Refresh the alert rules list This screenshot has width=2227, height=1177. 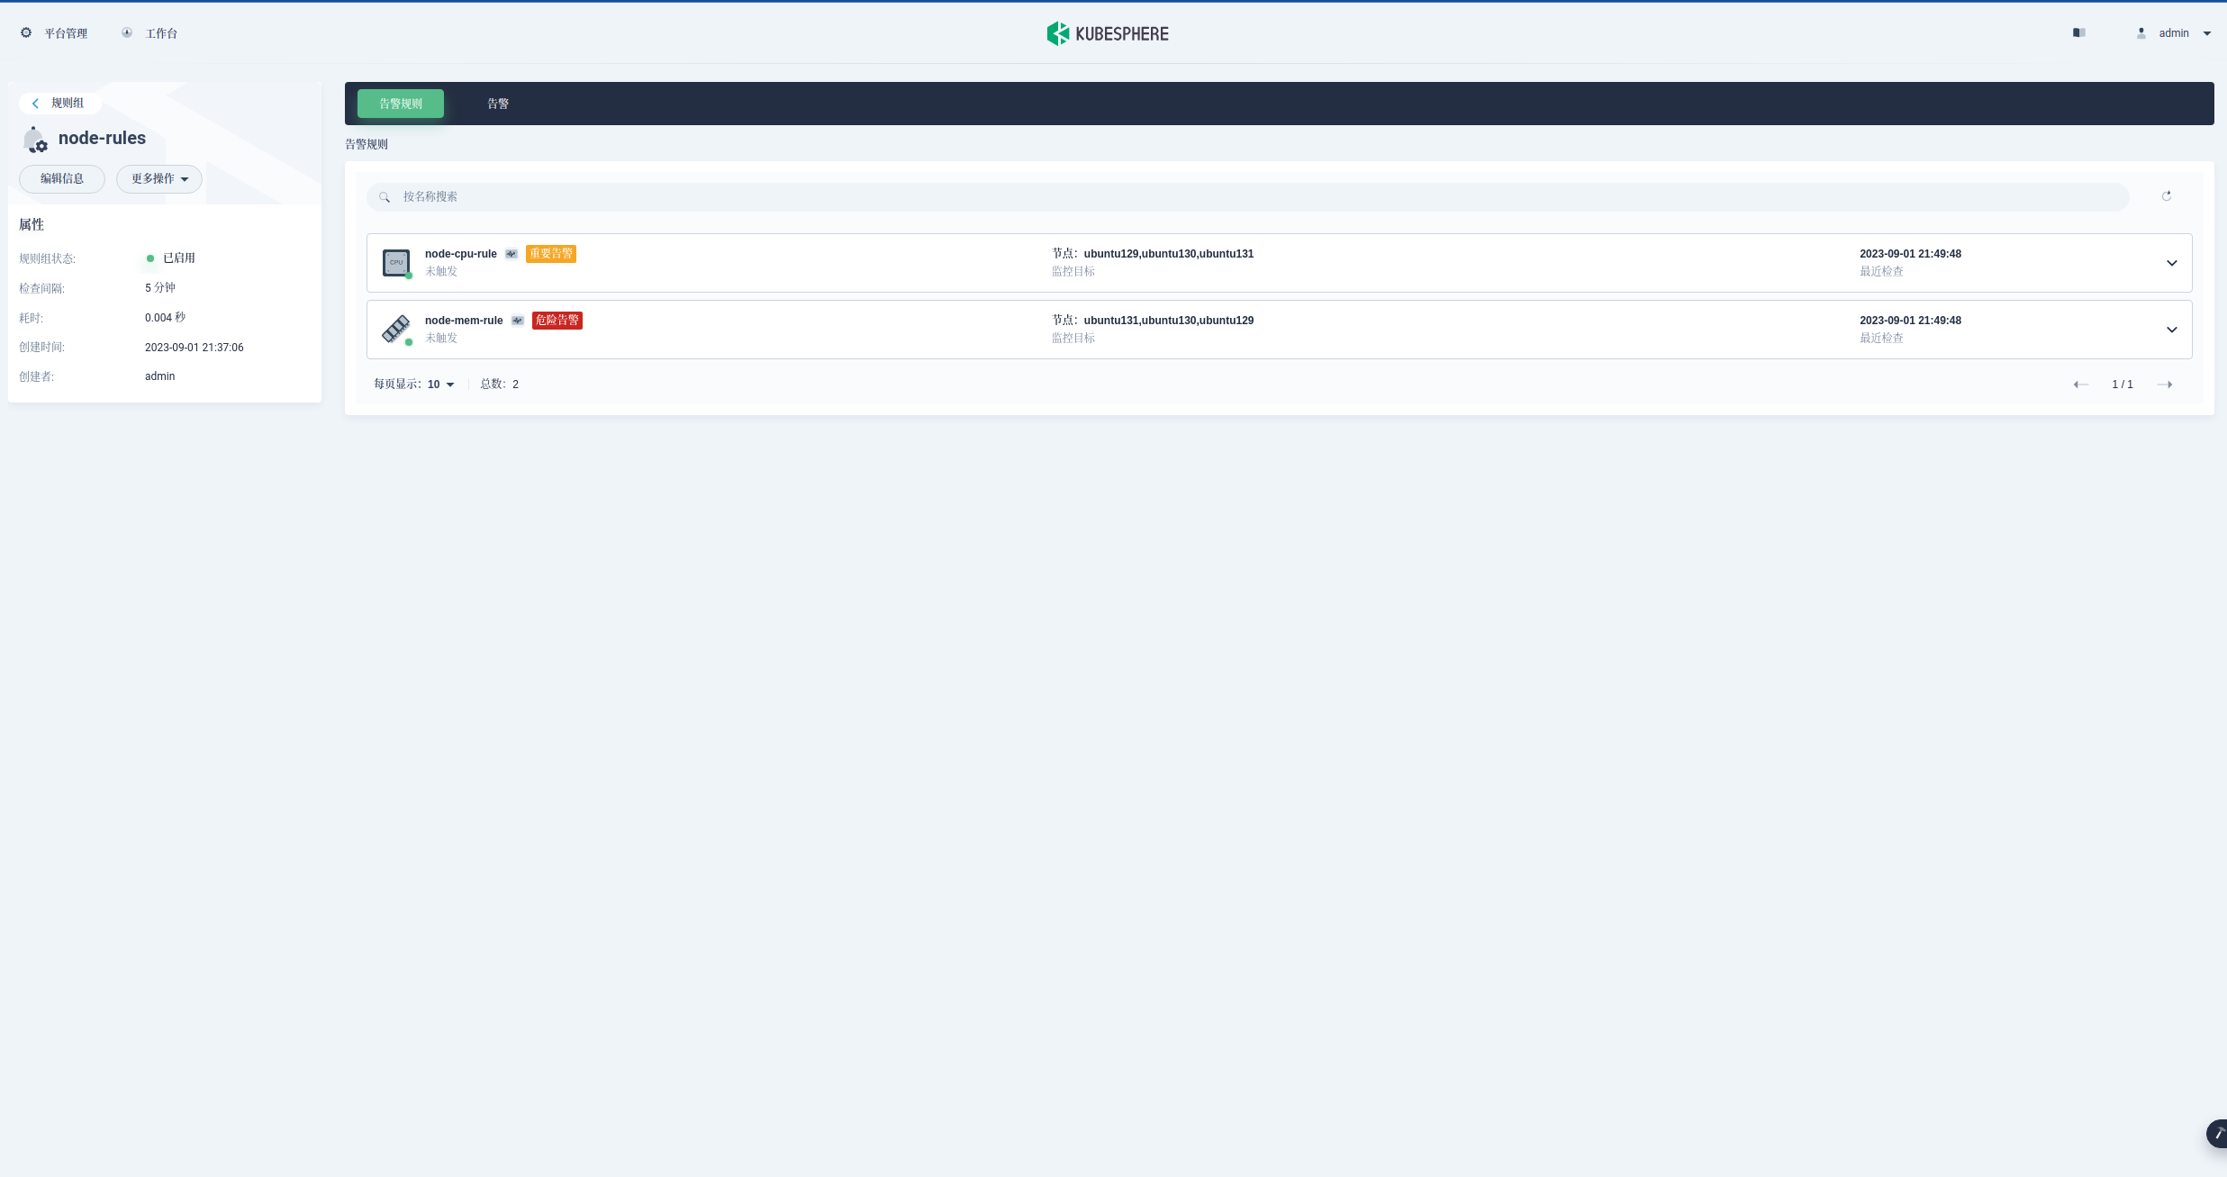2167,196
